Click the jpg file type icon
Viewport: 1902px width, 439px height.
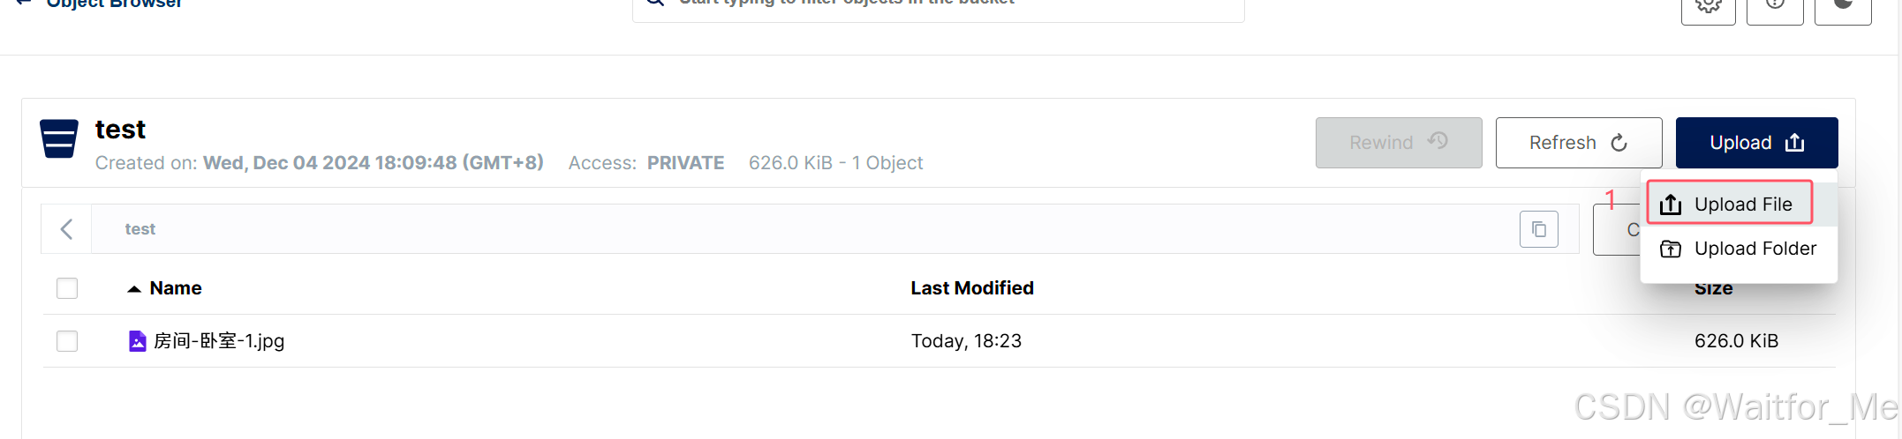pyautogui.click(x=137, y=341)
